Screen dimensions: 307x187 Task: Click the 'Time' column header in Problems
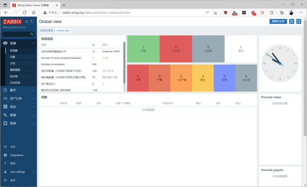[x=63, y=103]
